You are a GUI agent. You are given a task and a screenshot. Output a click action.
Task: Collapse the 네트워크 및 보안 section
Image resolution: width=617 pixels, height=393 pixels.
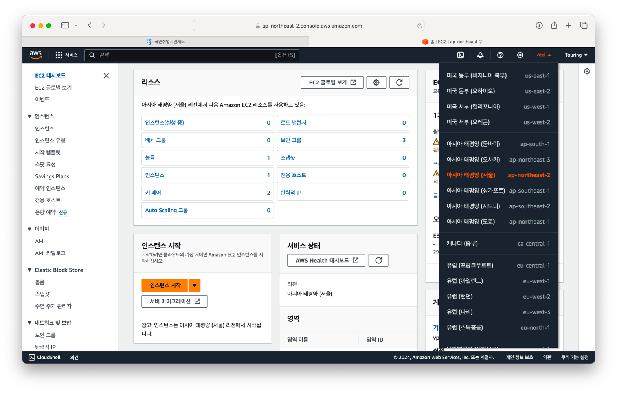30,323
